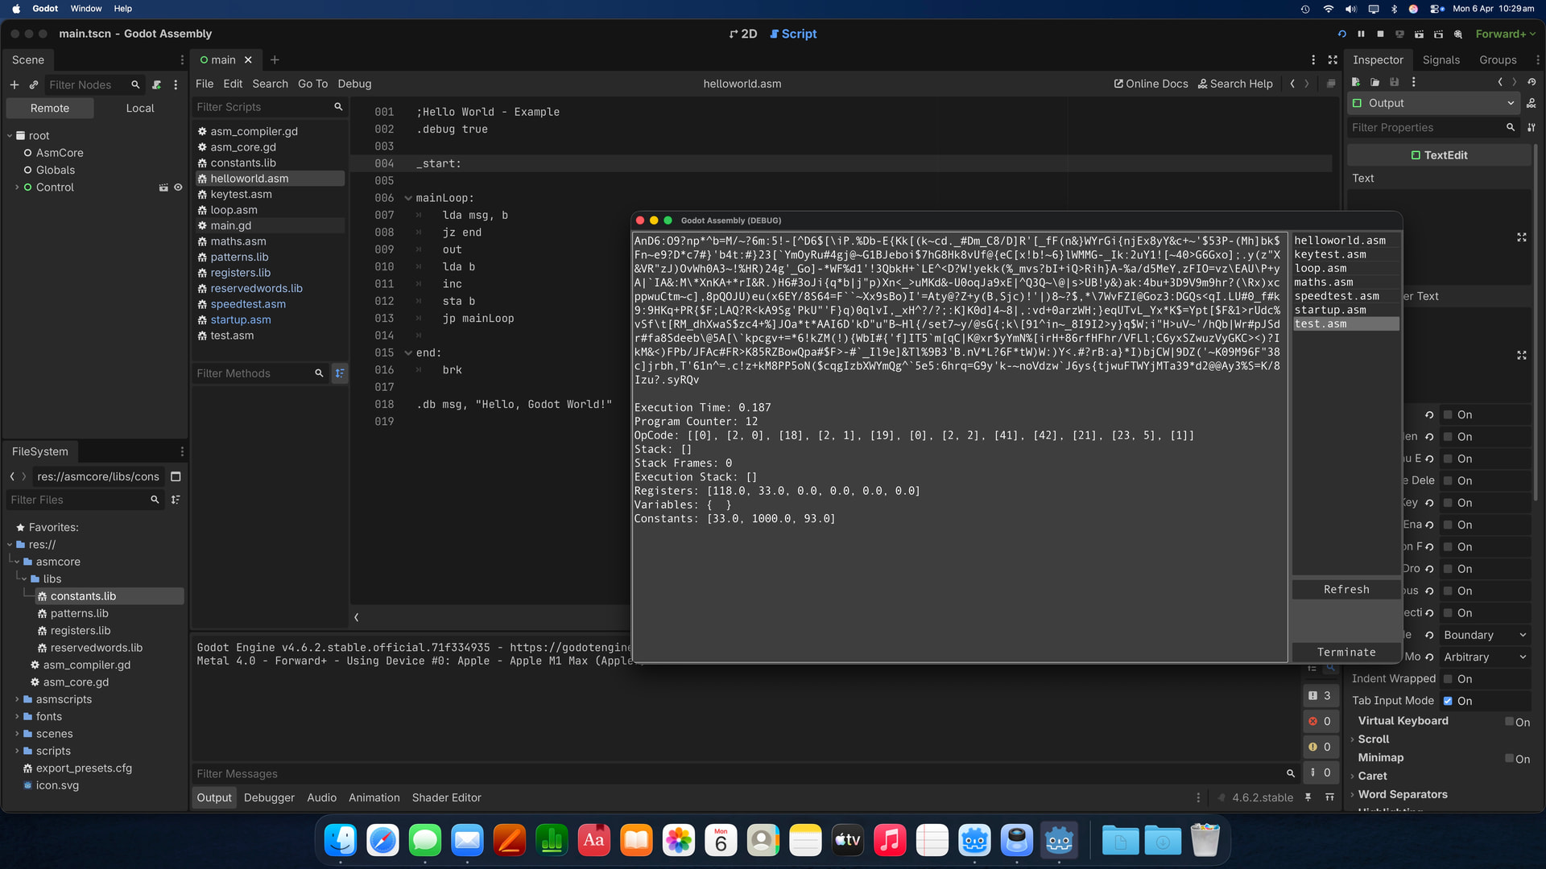Toggle Tab Input Mode checkbox

(x=1448, y=701)
